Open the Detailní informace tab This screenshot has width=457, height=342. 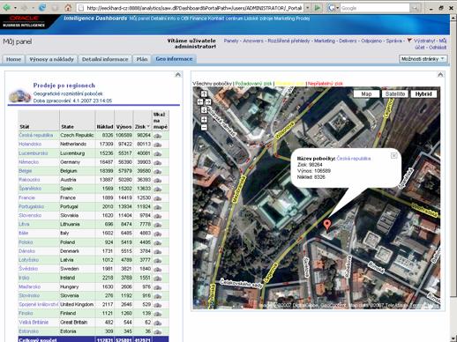105,59
